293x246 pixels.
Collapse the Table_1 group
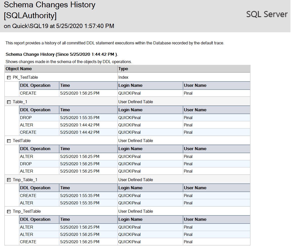9,102
